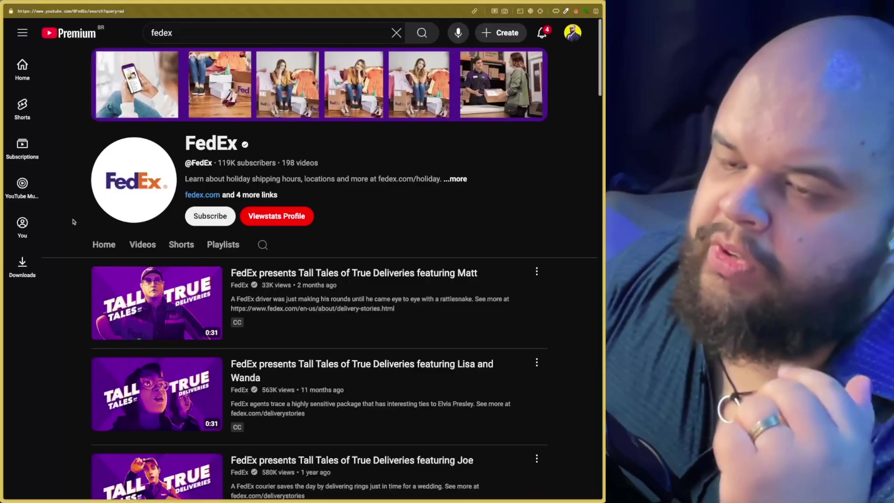
Task: Open title Tall Tales featuring Matt
Action: tap(354, 273)
